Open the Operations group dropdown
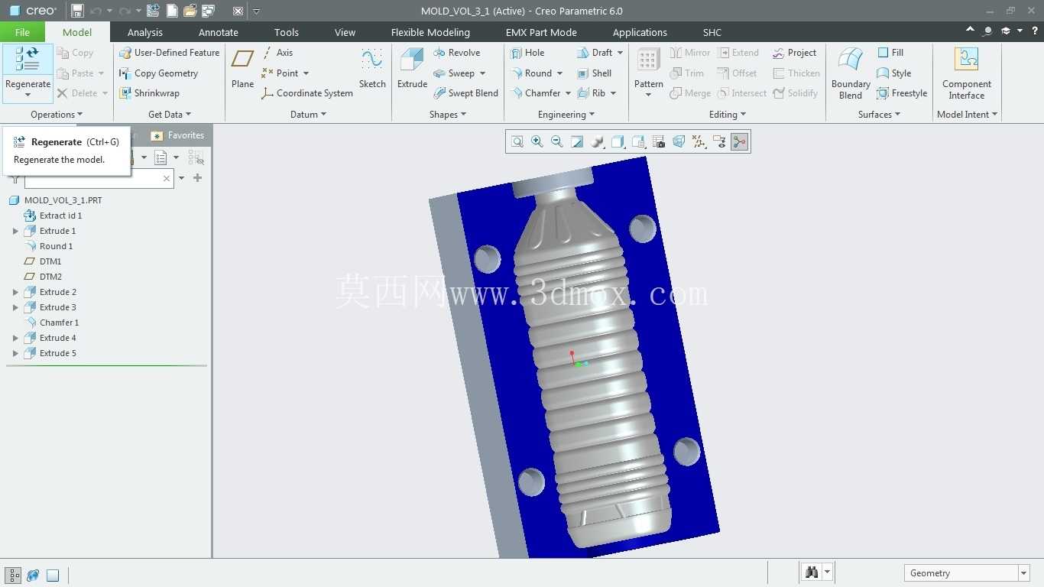1044x587 pixels. coord(57,115)
